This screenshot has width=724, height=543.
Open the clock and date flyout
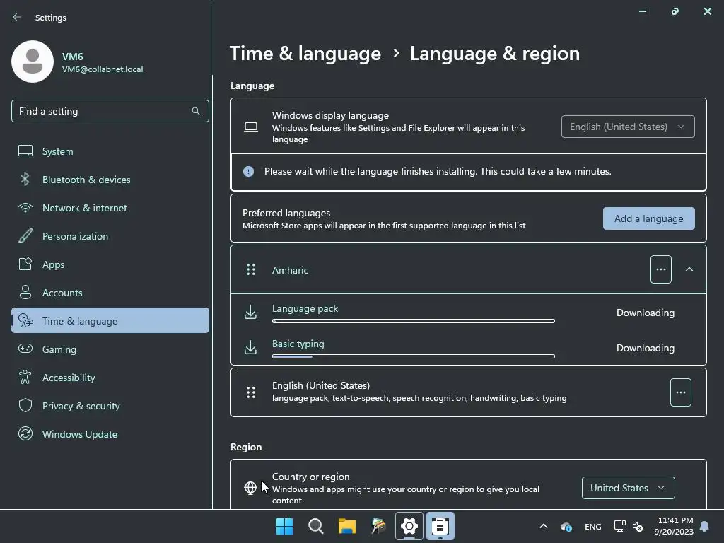click(x=674, y=526)
